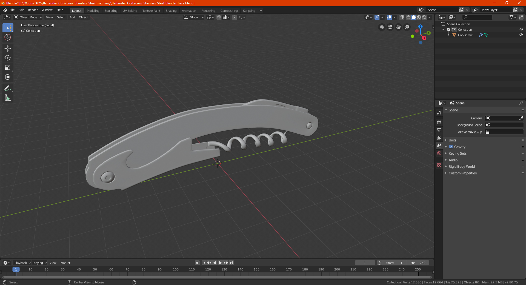The image size is (526, 285).
Task: Open the Texture properties tab
Action: 439,165
